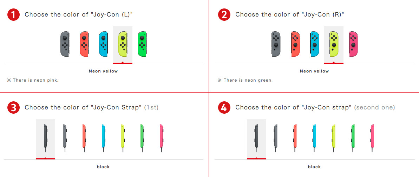The height and width of the screenshot is (177, 419).
Task: Pick the neon blue Joy-Con (L)
Action: click(x=103, y=44)
